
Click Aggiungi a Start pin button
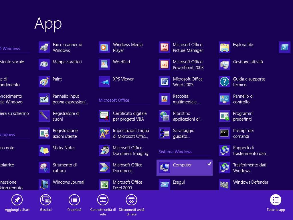coord(17,203)
